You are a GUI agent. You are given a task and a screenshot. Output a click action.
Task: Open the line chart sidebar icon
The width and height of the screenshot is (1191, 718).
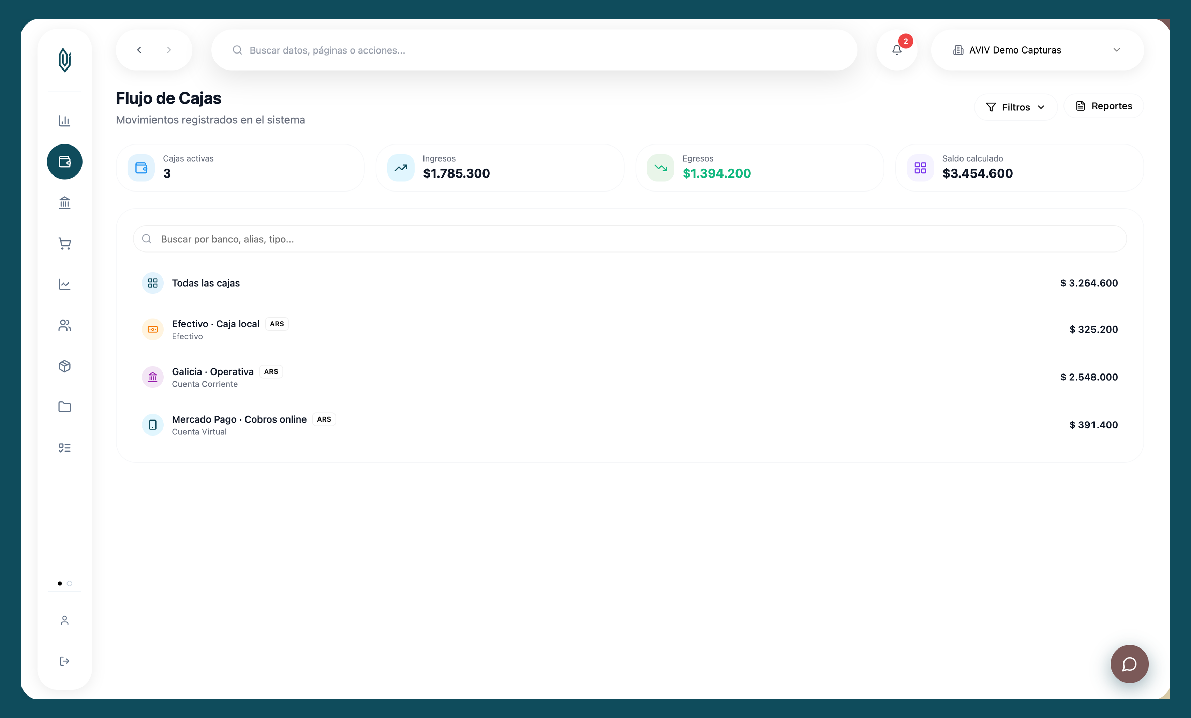click(x=65, y=284)
